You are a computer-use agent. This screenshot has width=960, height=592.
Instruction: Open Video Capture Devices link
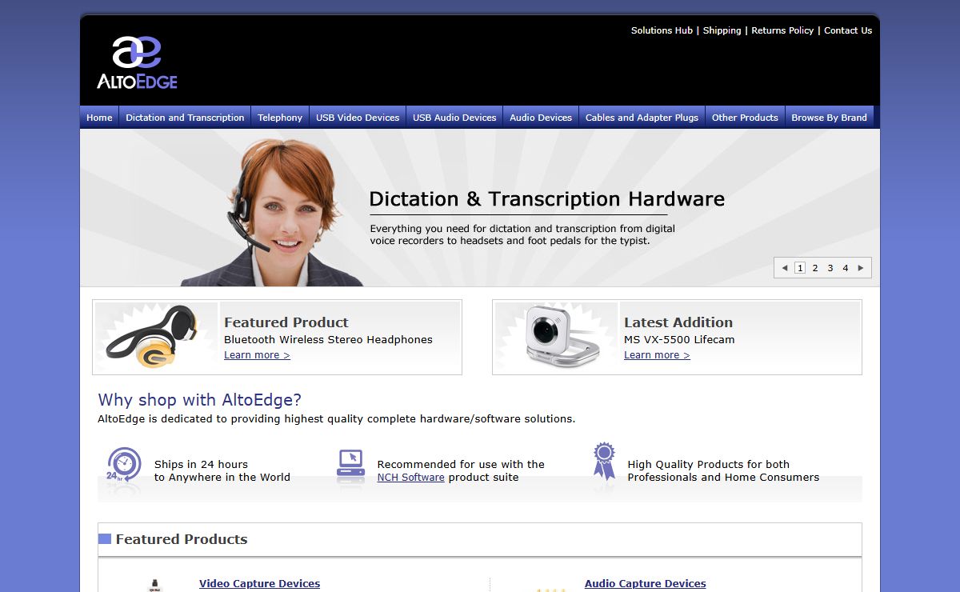[x=259, y=584]
